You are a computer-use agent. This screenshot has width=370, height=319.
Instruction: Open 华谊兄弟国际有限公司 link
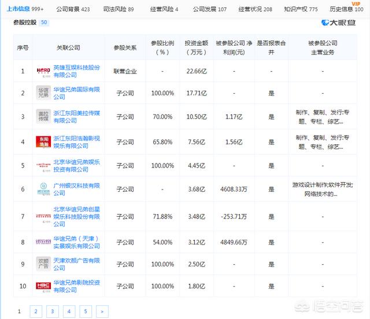click(x=77, y=93)
